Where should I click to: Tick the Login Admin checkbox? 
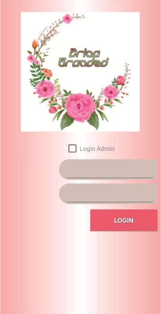[x=72, y=149]
